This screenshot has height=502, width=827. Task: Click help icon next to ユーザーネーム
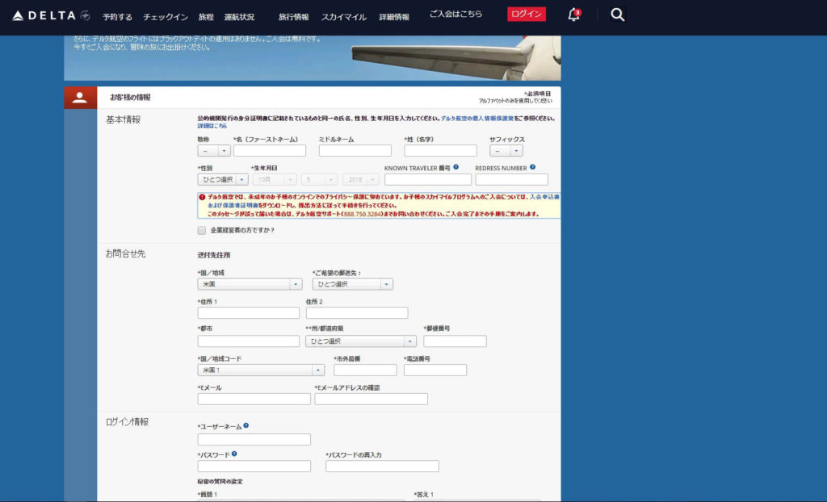tap(246, 425)
